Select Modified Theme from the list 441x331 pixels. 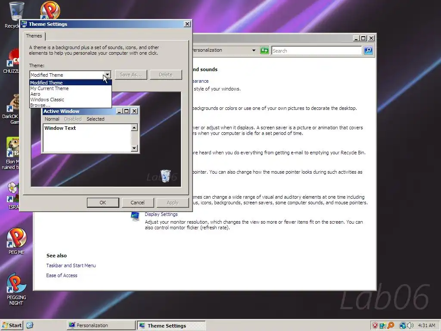tap(71, 83)
